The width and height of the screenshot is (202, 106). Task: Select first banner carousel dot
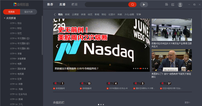coord(134,68)
